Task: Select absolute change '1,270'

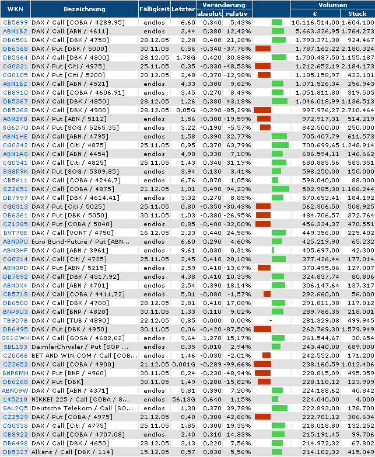Action: coord(212,338)
